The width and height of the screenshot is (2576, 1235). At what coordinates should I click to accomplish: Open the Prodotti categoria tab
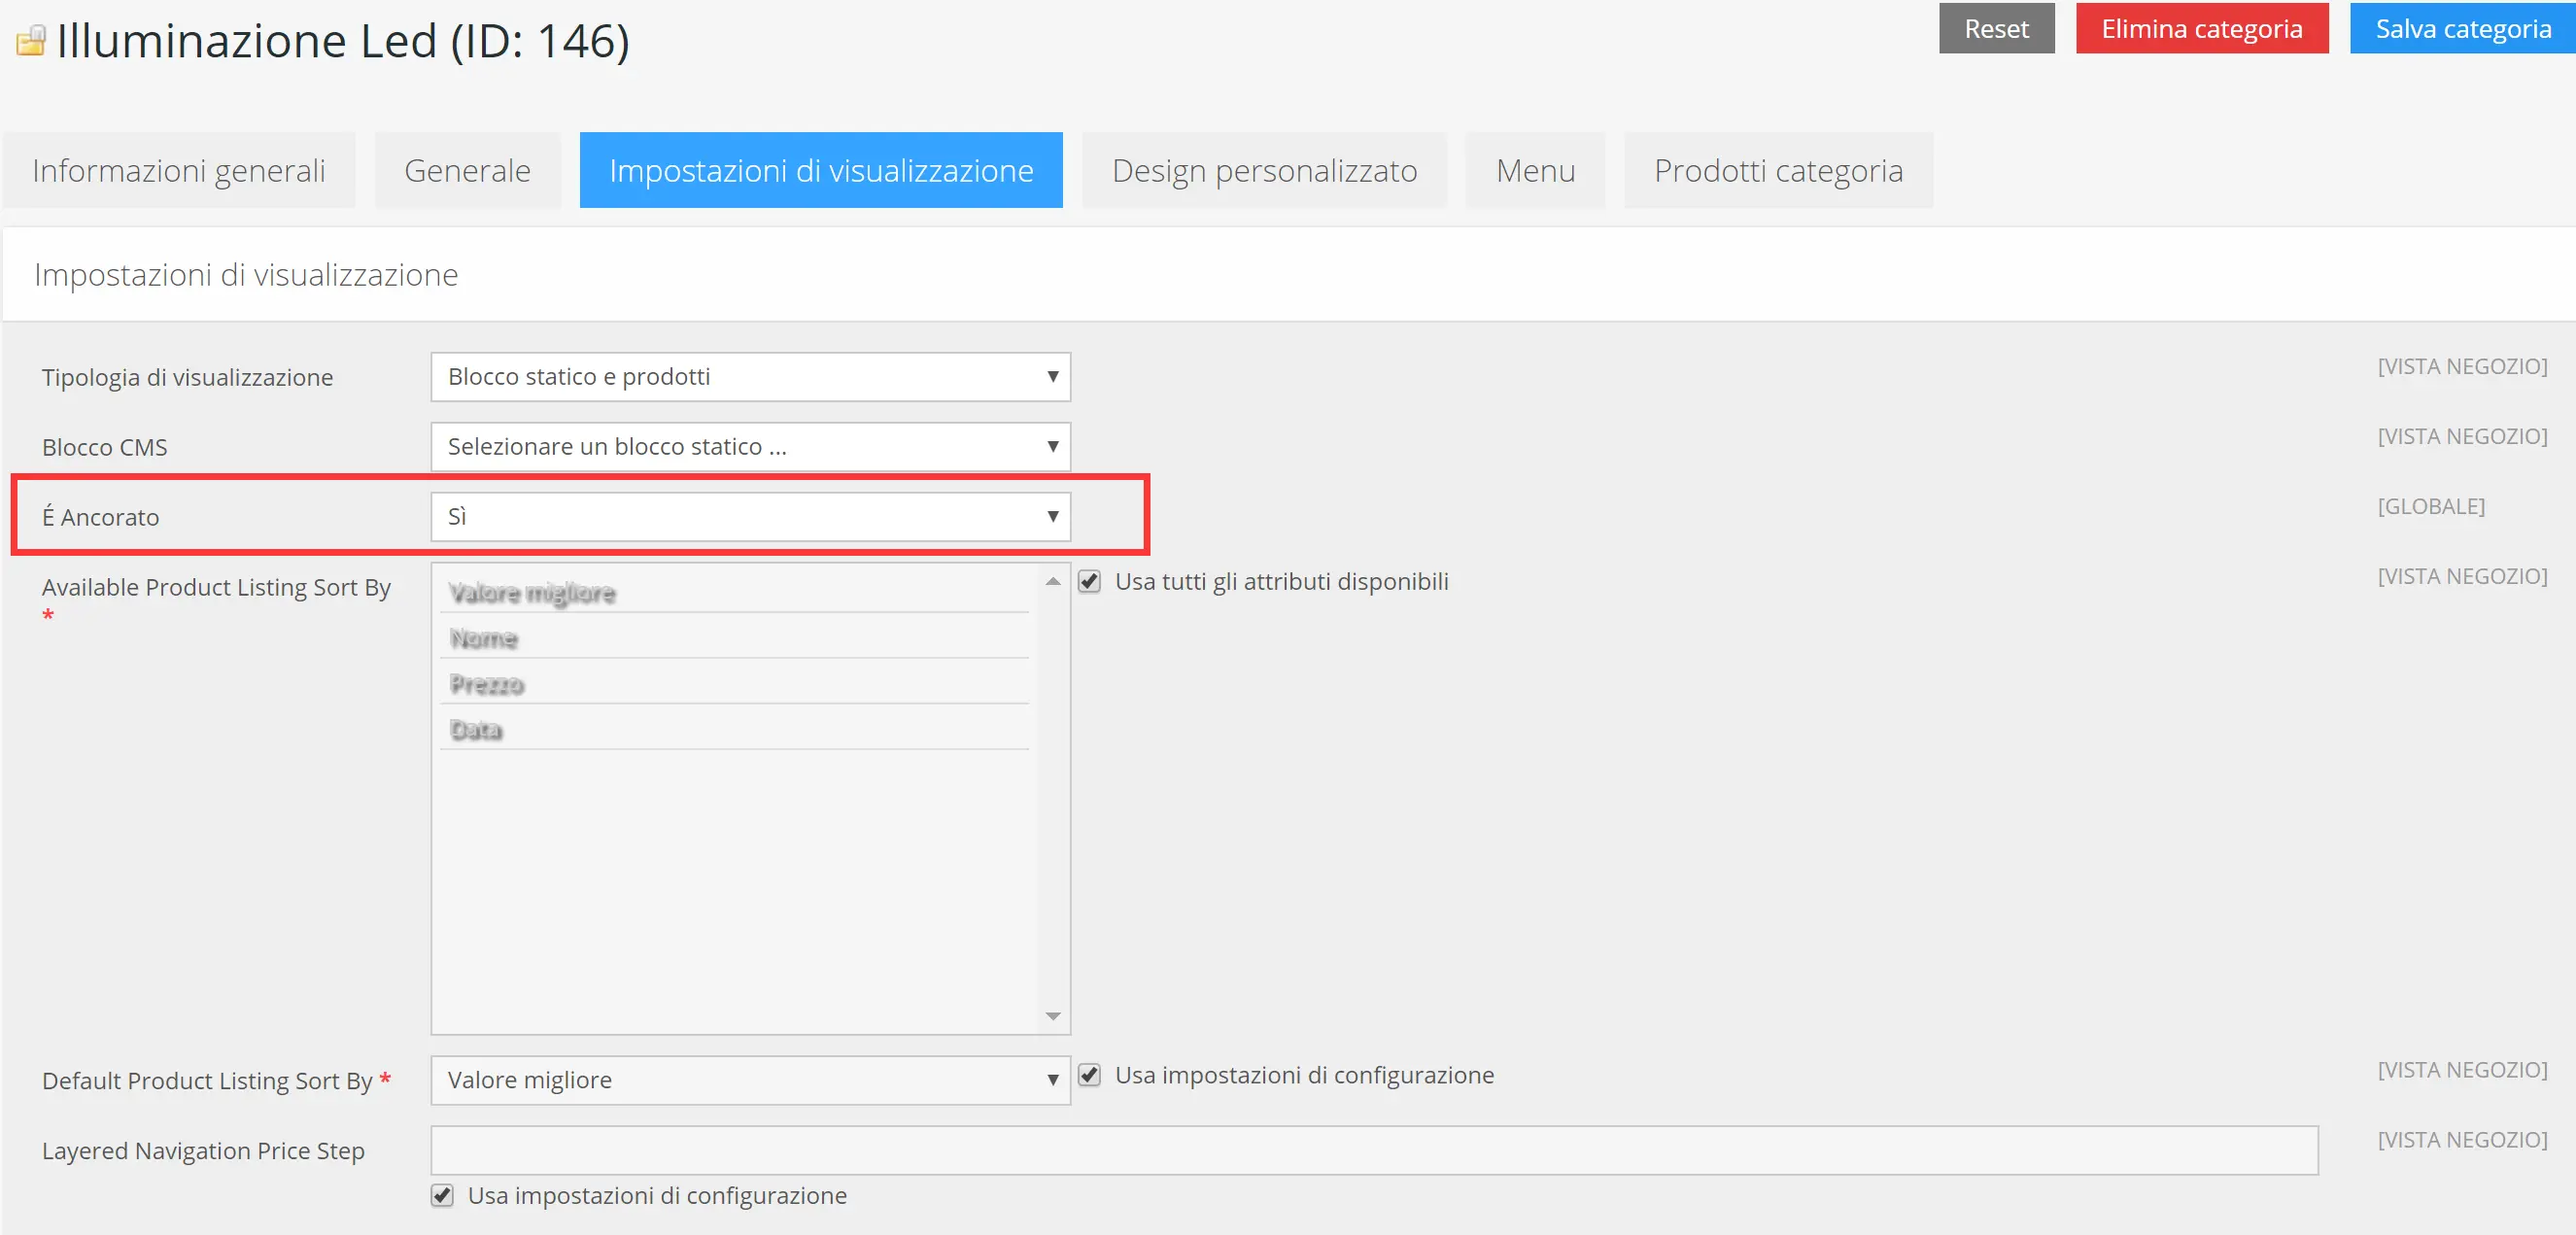coord(1777,170)
